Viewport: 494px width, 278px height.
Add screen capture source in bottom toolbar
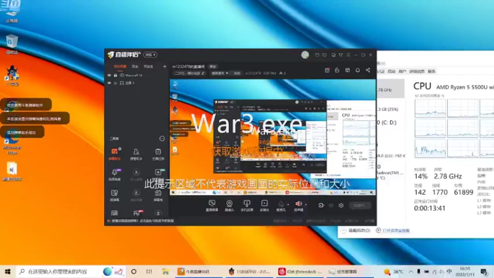[212, 206]
